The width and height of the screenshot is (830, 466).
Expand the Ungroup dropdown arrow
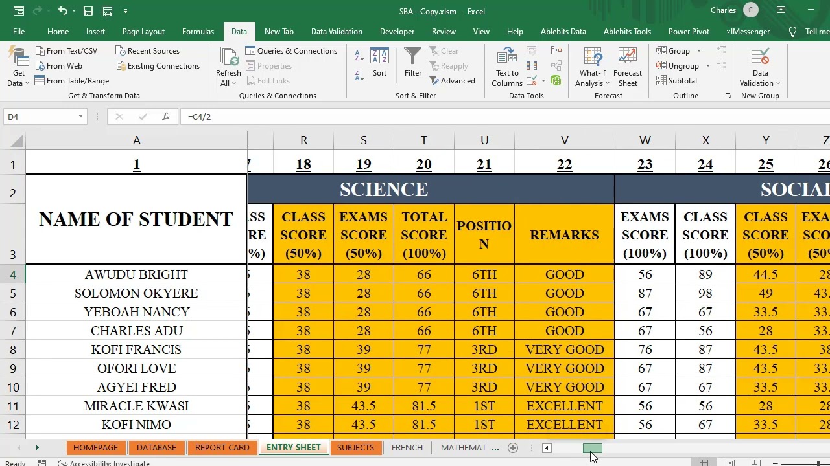708,65
